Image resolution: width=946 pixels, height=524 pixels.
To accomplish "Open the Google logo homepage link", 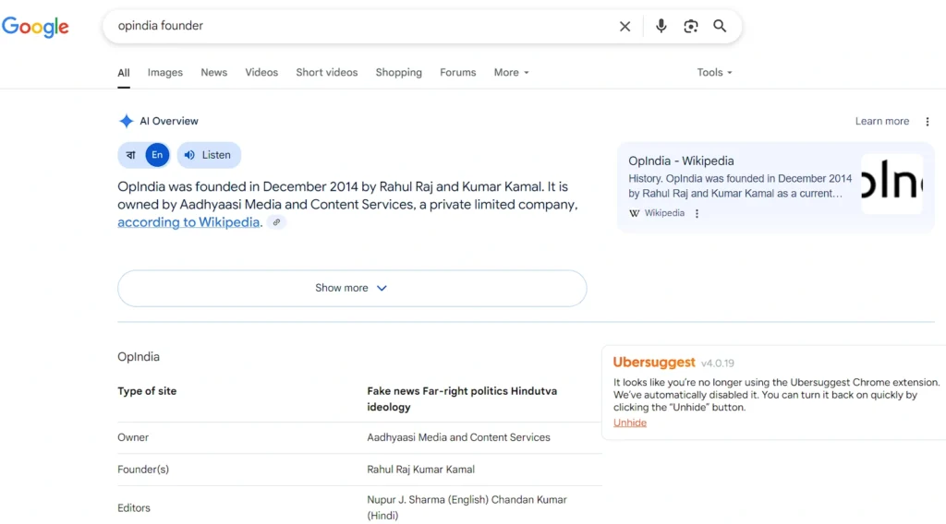I will tap(35, 27).
